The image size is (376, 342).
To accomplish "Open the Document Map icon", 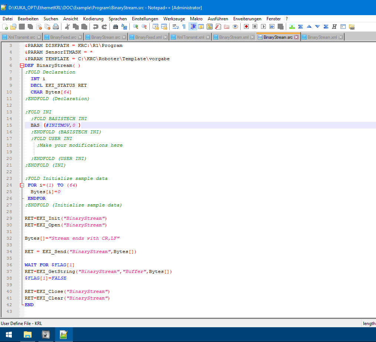I will point(210,27).
